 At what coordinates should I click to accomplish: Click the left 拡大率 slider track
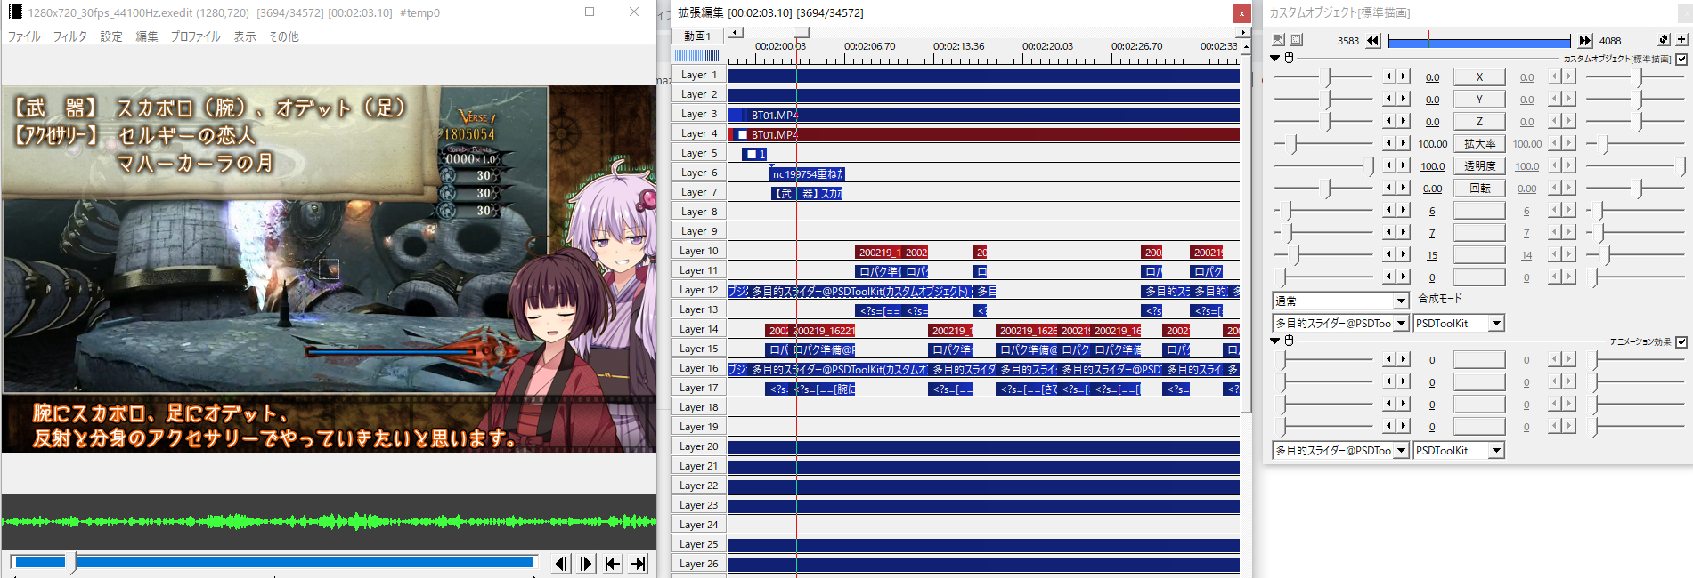pyautogui.click(x=1324, y=143)
